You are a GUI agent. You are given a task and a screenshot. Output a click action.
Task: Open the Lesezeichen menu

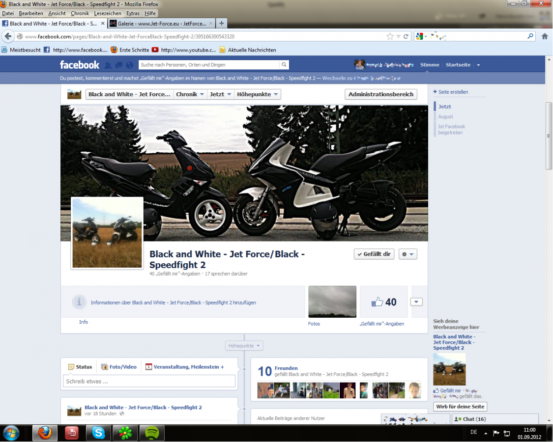[x=108, y=13]
